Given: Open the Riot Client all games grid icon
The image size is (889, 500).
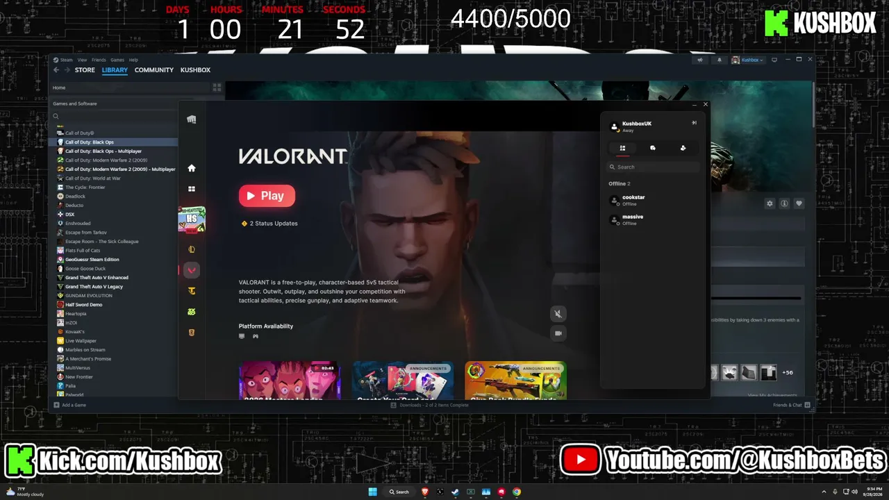Looking at the screenshot, I should coord(192,189).
